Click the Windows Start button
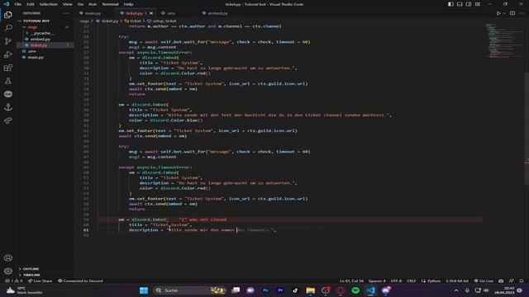This screenshot has height=297, width=529. 144,290
